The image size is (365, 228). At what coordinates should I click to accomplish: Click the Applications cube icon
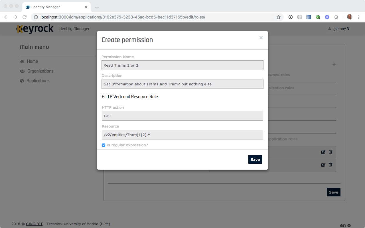pyautogui.click(x=22, y=81)
